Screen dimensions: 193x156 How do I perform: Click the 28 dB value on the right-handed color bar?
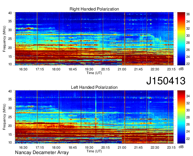click(188, 43)
